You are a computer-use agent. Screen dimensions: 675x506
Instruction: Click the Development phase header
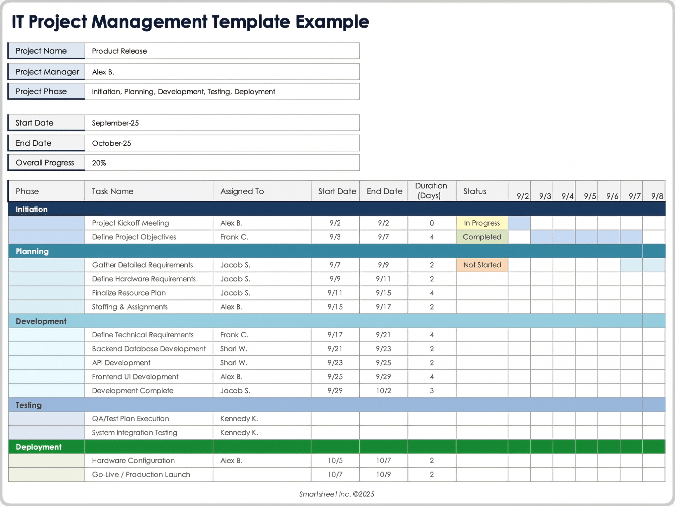[41, 321]
